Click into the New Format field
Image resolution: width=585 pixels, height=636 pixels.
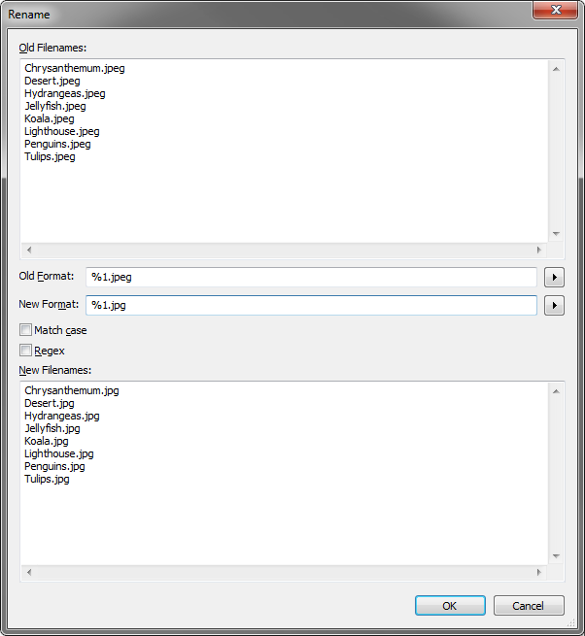point(311,305)
